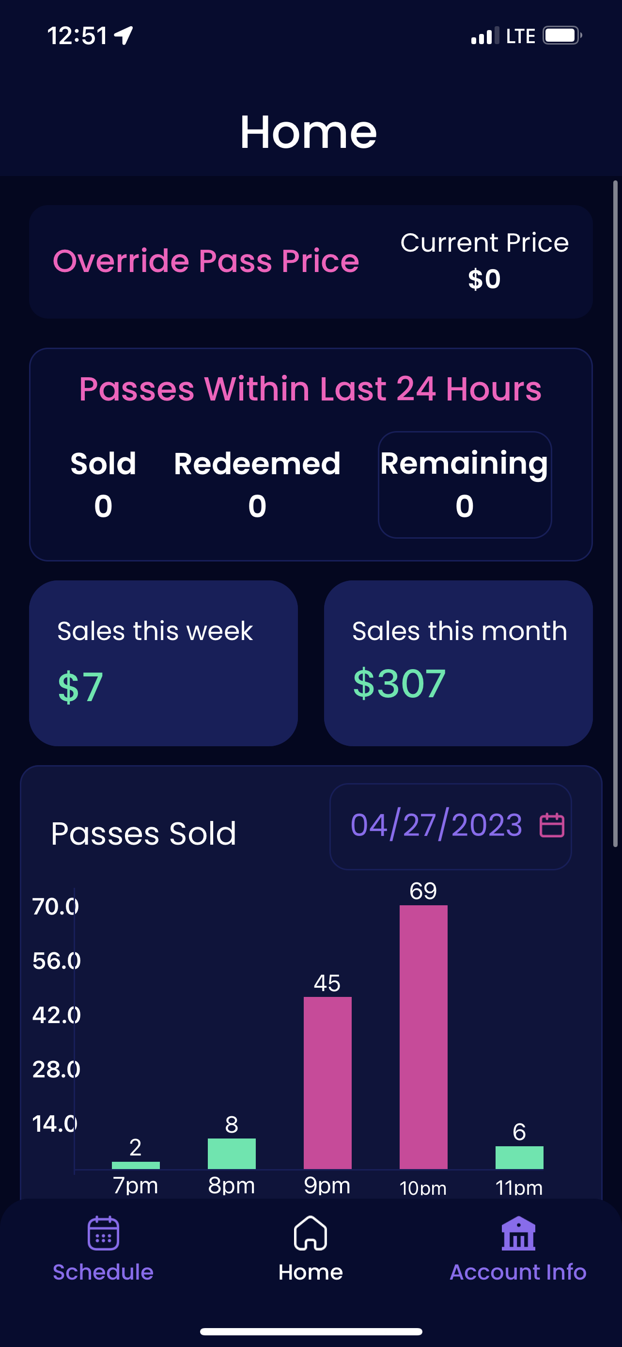
Task: Click the calendar icon beside 04/27/2023
Action: coord(551,826)
